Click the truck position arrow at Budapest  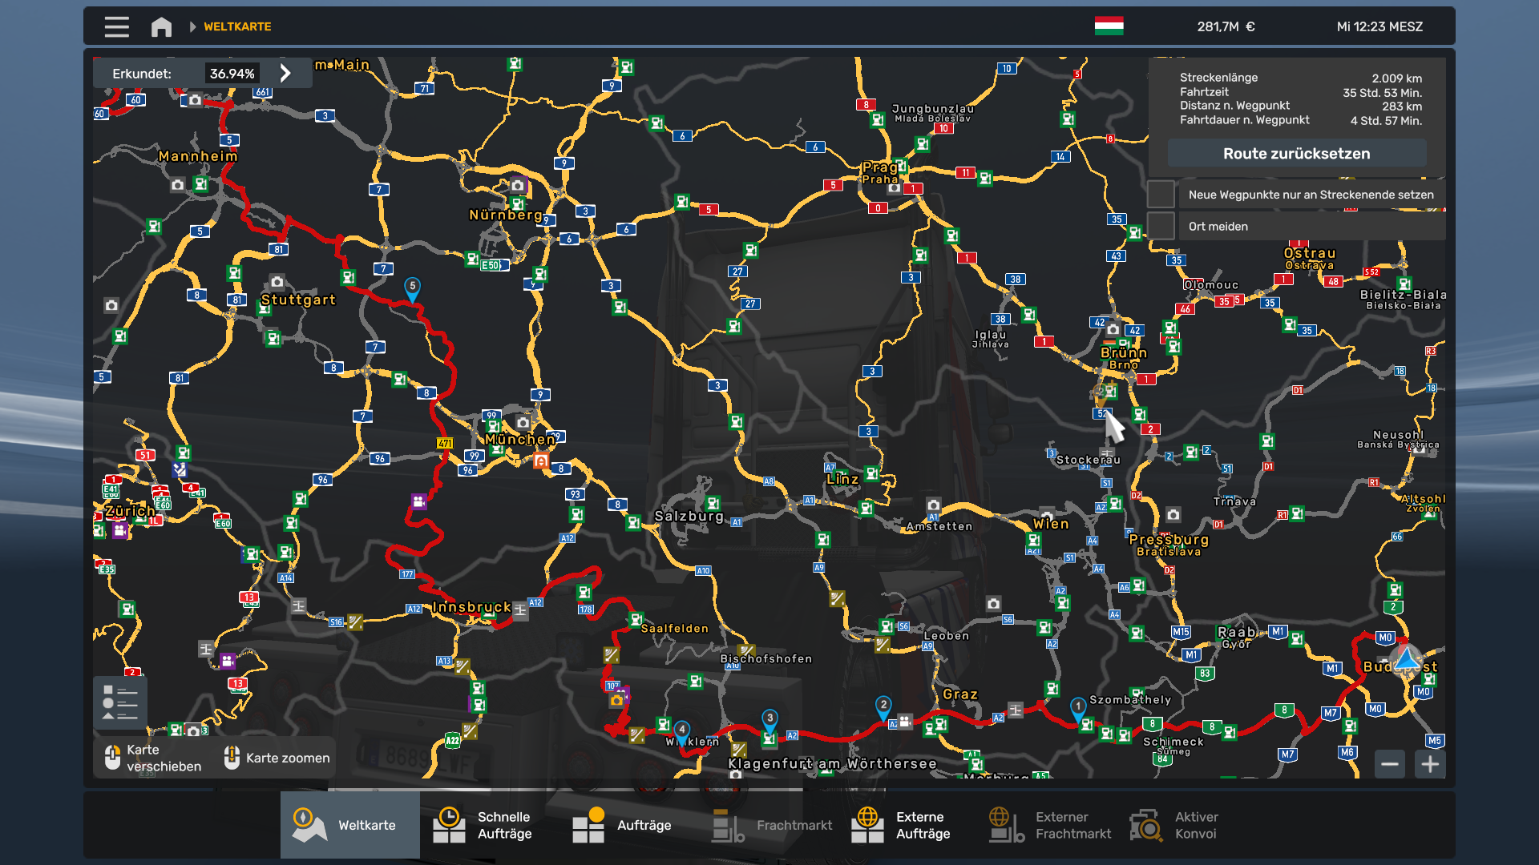click(1407, 658)
